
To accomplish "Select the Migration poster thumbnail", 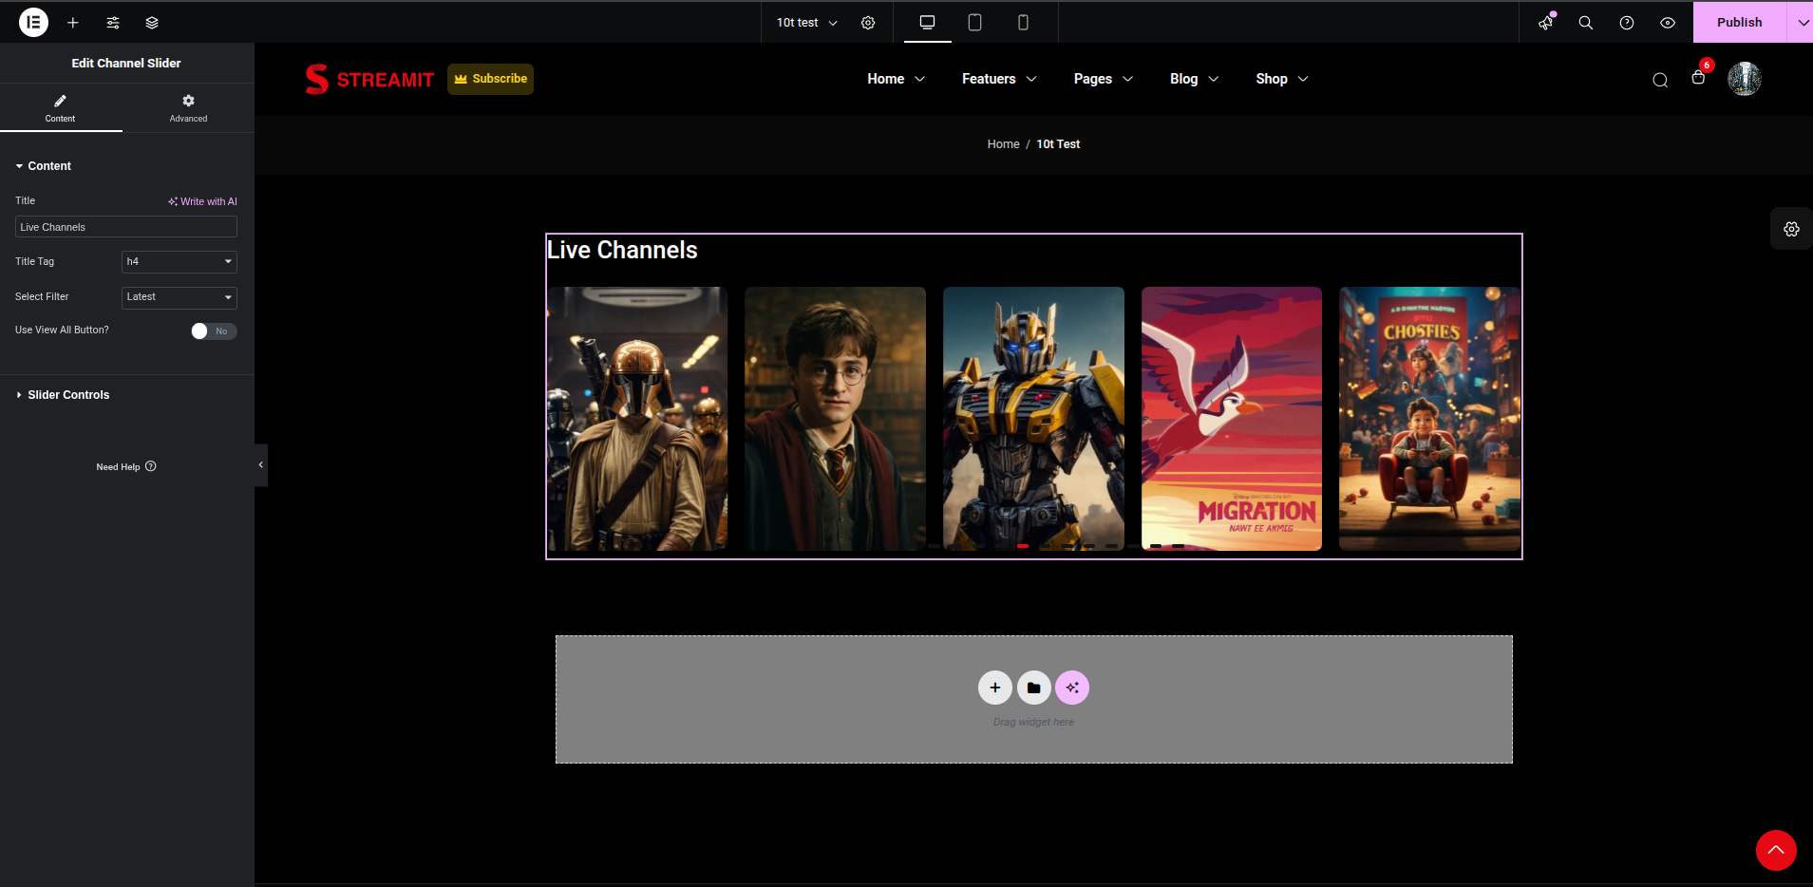I will click(1232, 419).
